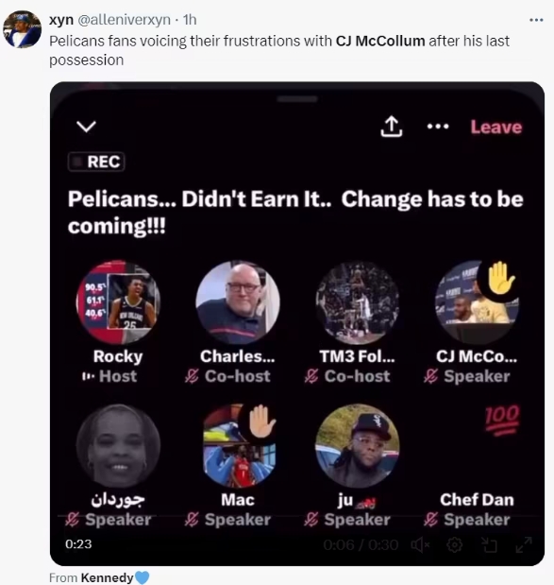The image size is (554, 585).
Task: Open the tweet's more options ellipsis
Action: click(x=536, y=20)
